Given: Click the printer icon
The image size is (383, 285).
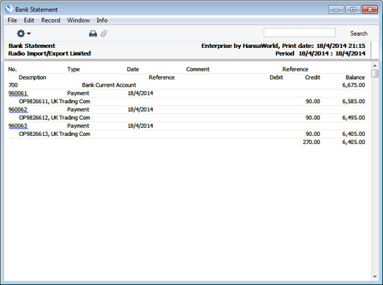Looking at the screenshot, I should 92,33.
